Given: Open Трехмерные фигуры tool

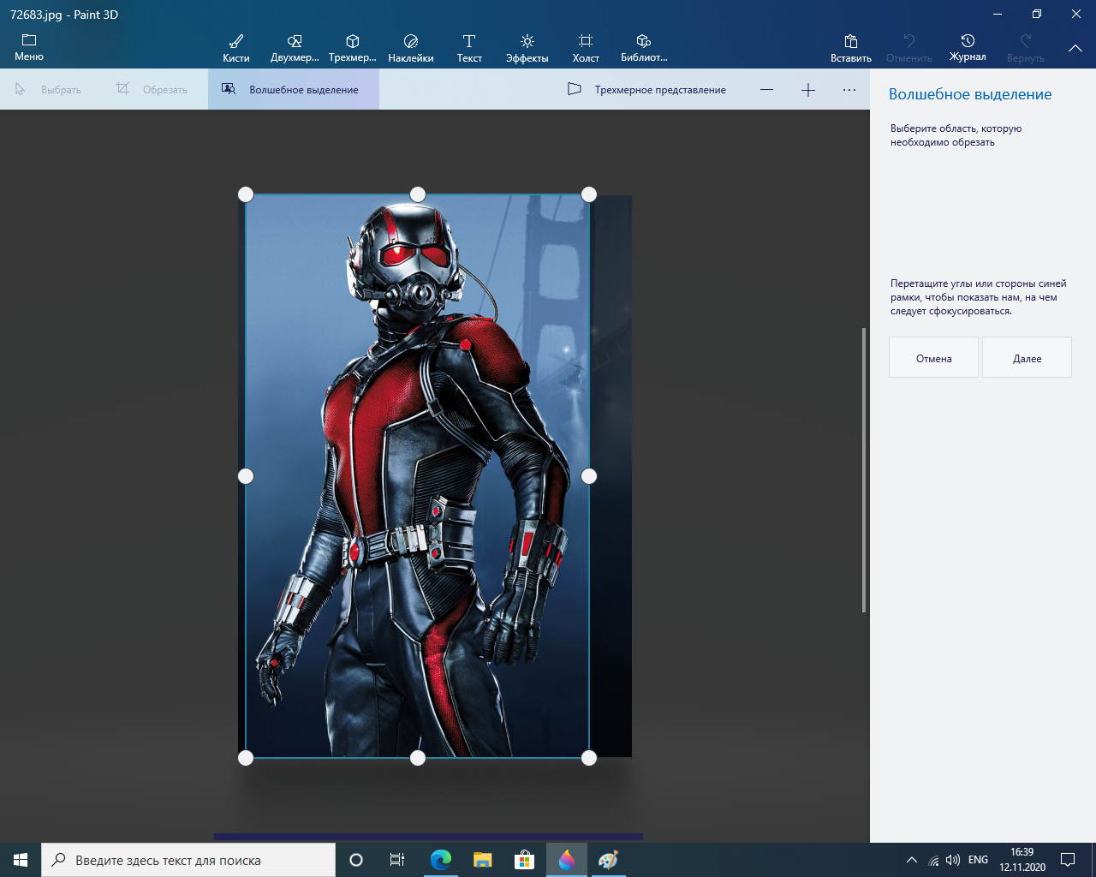Looking at the screenshot, I should coord(352,48).
